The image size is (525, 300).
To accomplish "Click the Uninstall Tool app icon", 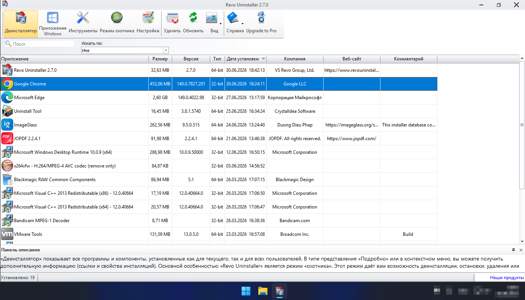I will pyautogui.click(x=7, y=111).
